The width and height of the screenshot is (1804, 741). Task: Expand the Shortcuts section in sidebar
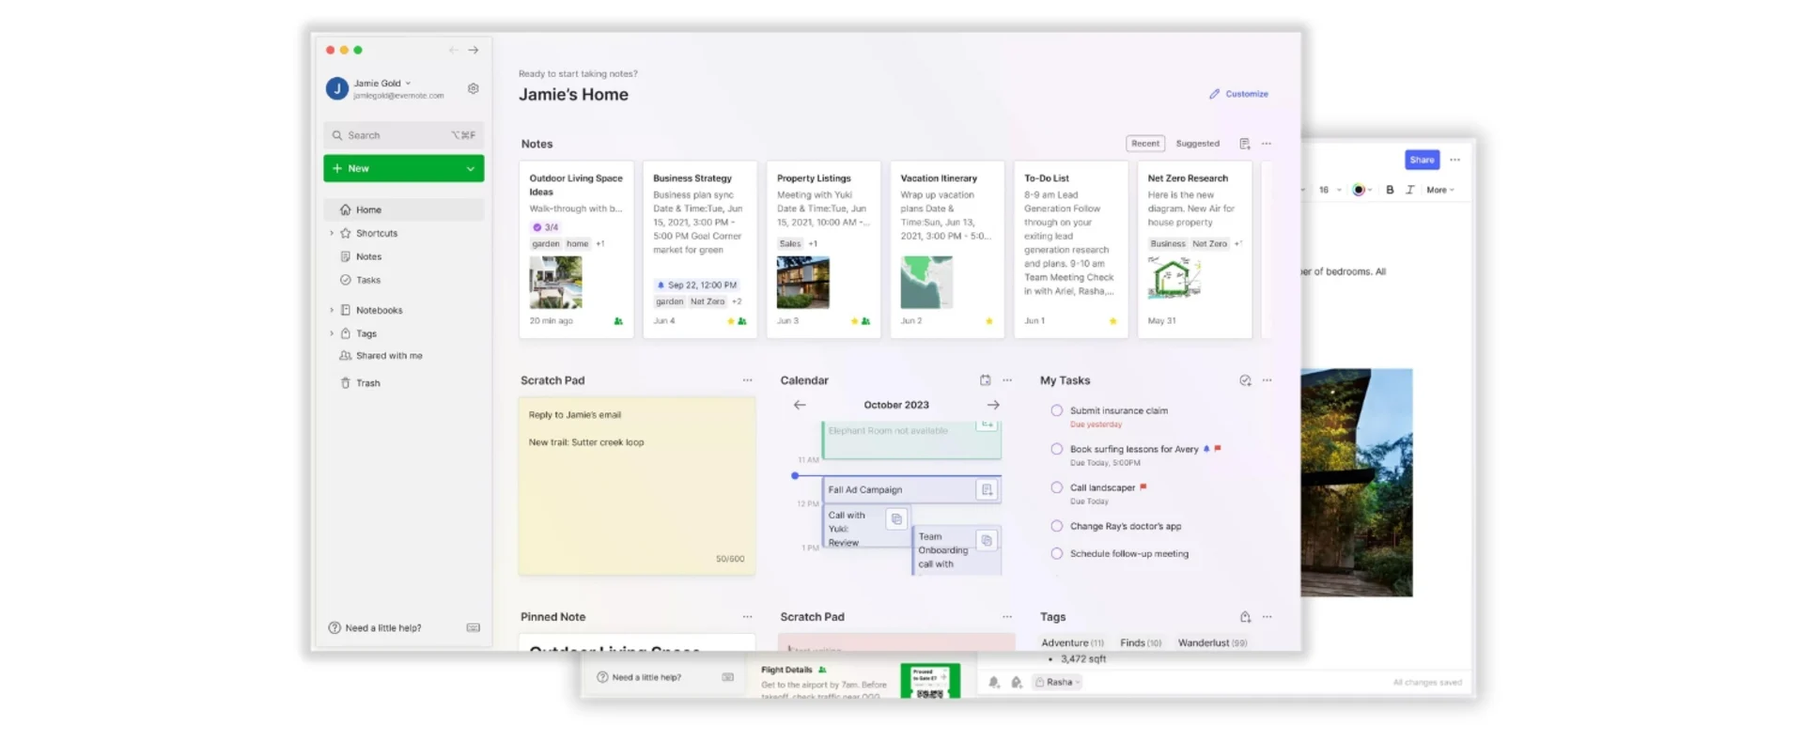pos(332,233)
